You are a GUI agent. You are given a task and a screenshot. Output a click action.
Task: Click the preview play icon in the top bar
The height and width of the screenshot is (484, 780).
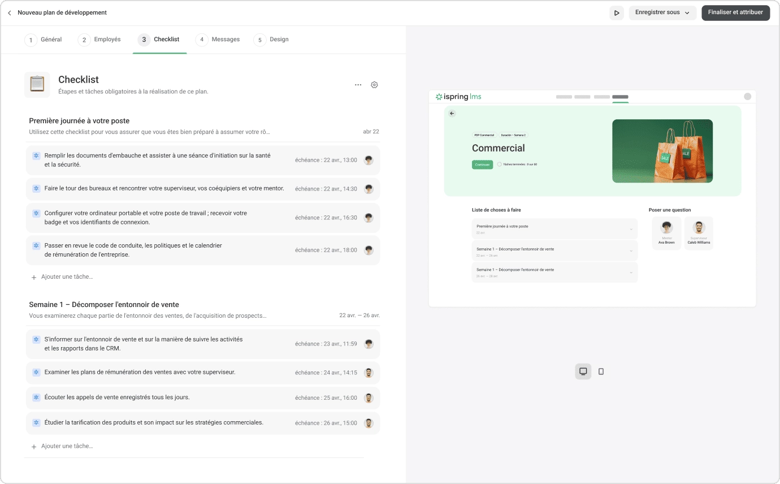pyautogui.click(x=616, y=12)
